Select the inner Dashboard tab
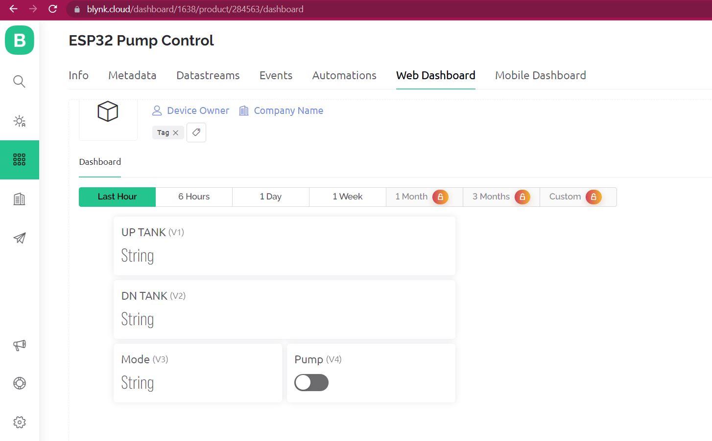712x441 pixels. click(100, 162)
